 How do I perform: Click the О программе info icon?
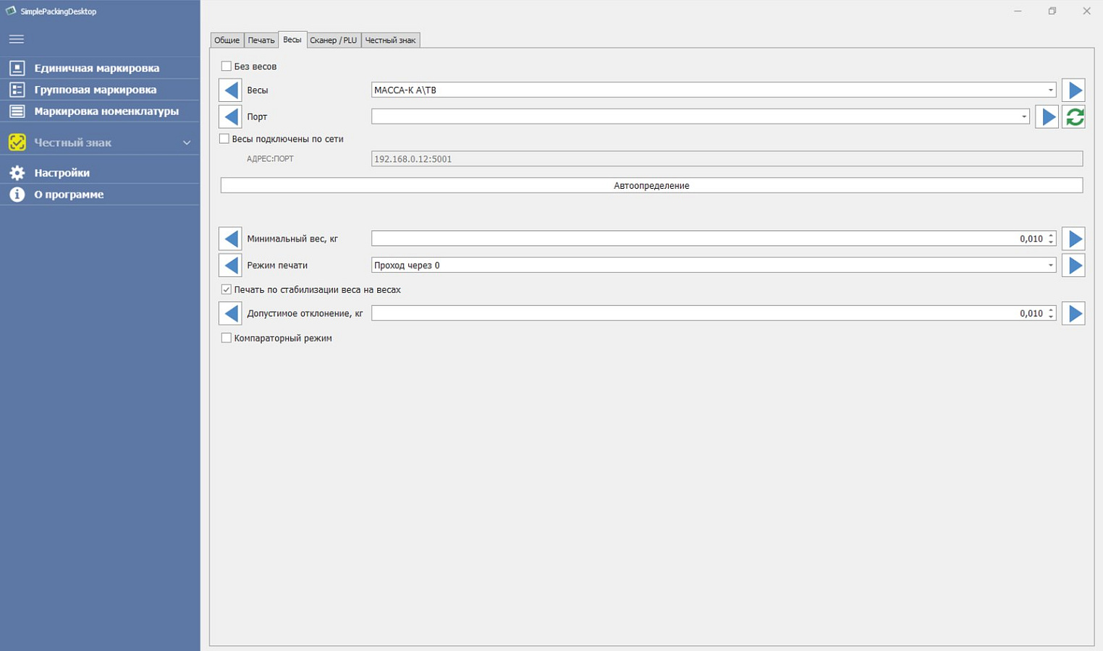(x=17, y=195)
